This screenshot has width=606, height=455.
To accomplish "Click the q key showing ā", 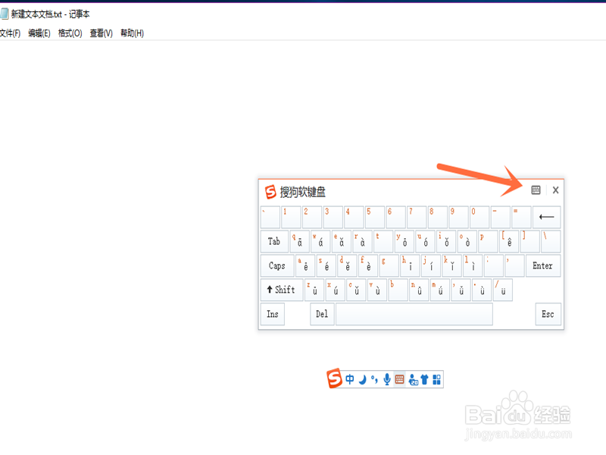I will [299, 241].
